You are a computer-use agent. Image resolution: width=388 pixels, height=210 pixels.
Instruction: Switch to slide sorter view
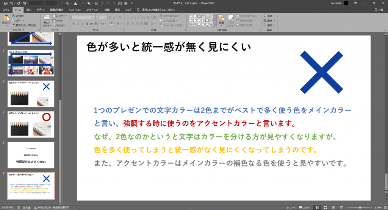click(325, 207)
